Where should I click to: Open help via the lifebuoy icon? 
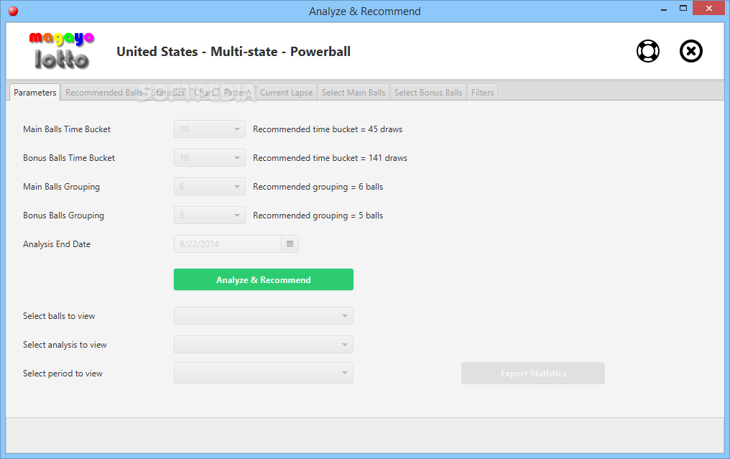[647, 51]
